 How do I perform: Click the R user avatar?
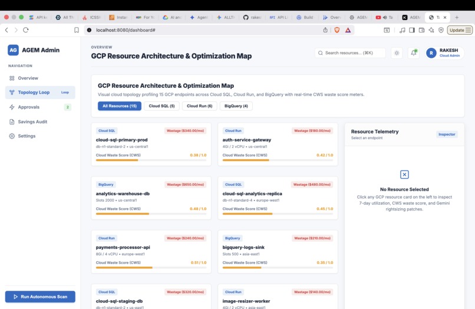pos(431,53)
